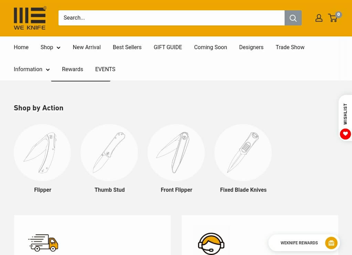This screenshot has width=352, height=255.
Task: Click the WE KNIFE logo
Action: coord(30,18)
